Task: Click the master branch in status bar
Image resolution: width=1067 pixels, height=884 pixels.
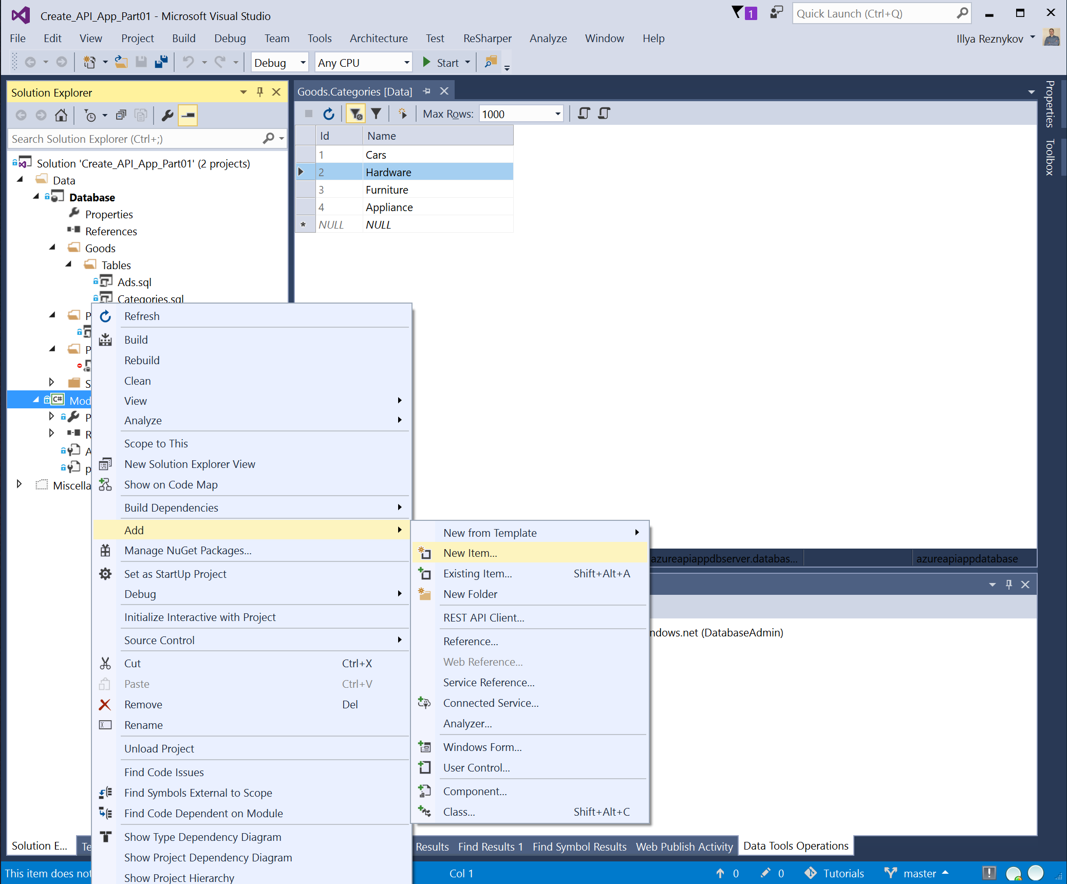Action: coord(919,873)
